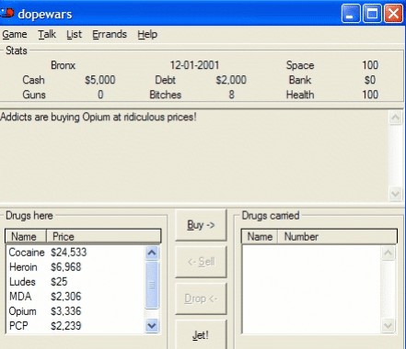Open the List menu
Viewport: 406px width, 349px height.
[x=74, y=34]
